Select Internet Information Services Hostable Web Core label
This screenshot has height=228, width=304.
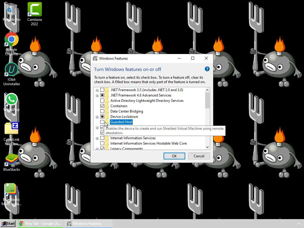pos(148,143)
